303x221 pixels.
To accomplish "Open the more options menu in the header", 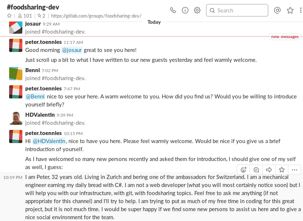I will click(x=300, y=10).
